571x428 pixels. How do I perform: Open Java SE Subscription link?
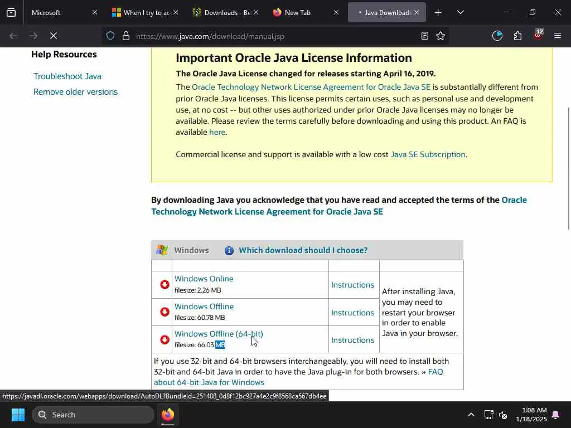[x=428, y=154]
